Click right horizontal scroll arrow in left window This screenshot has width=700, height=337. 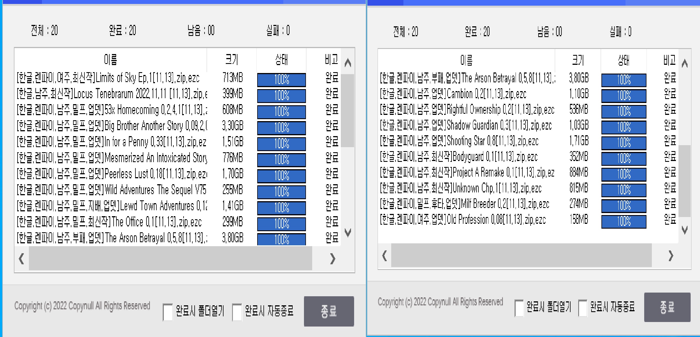333,259
